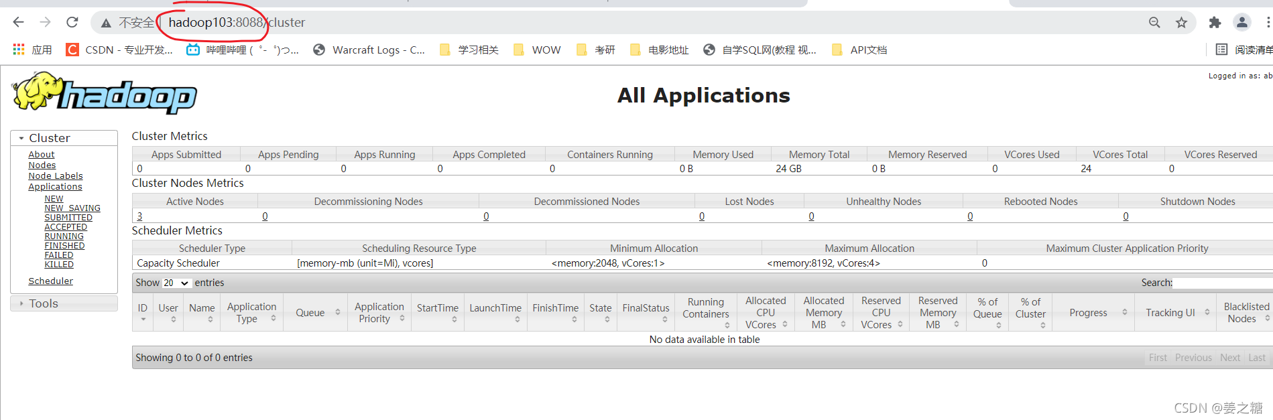Image resolution: width=1273 pixels, height=420 pixels.
Task: Click the Active Nodes count 3
Action: [139, 216]
